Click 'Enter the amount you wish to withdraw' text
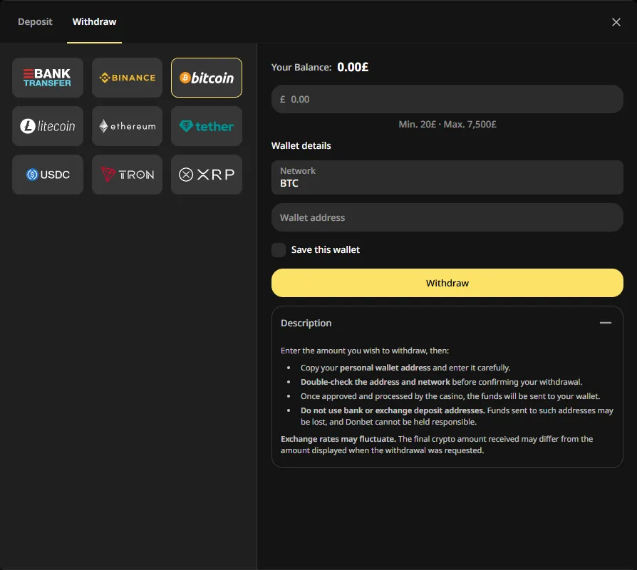 tap(365, 351)
